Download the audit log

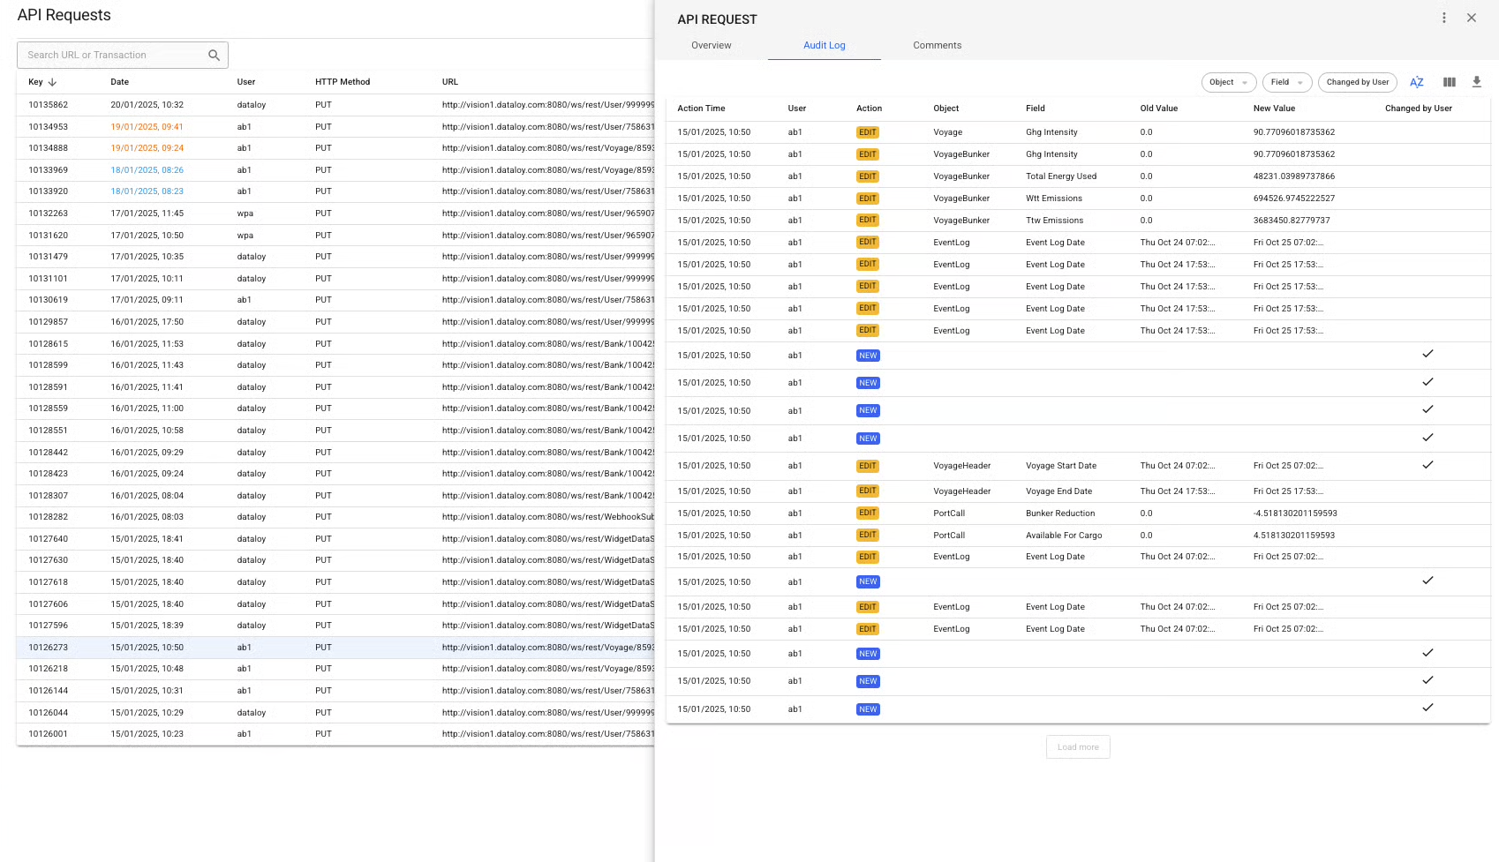pos(1476,82)
